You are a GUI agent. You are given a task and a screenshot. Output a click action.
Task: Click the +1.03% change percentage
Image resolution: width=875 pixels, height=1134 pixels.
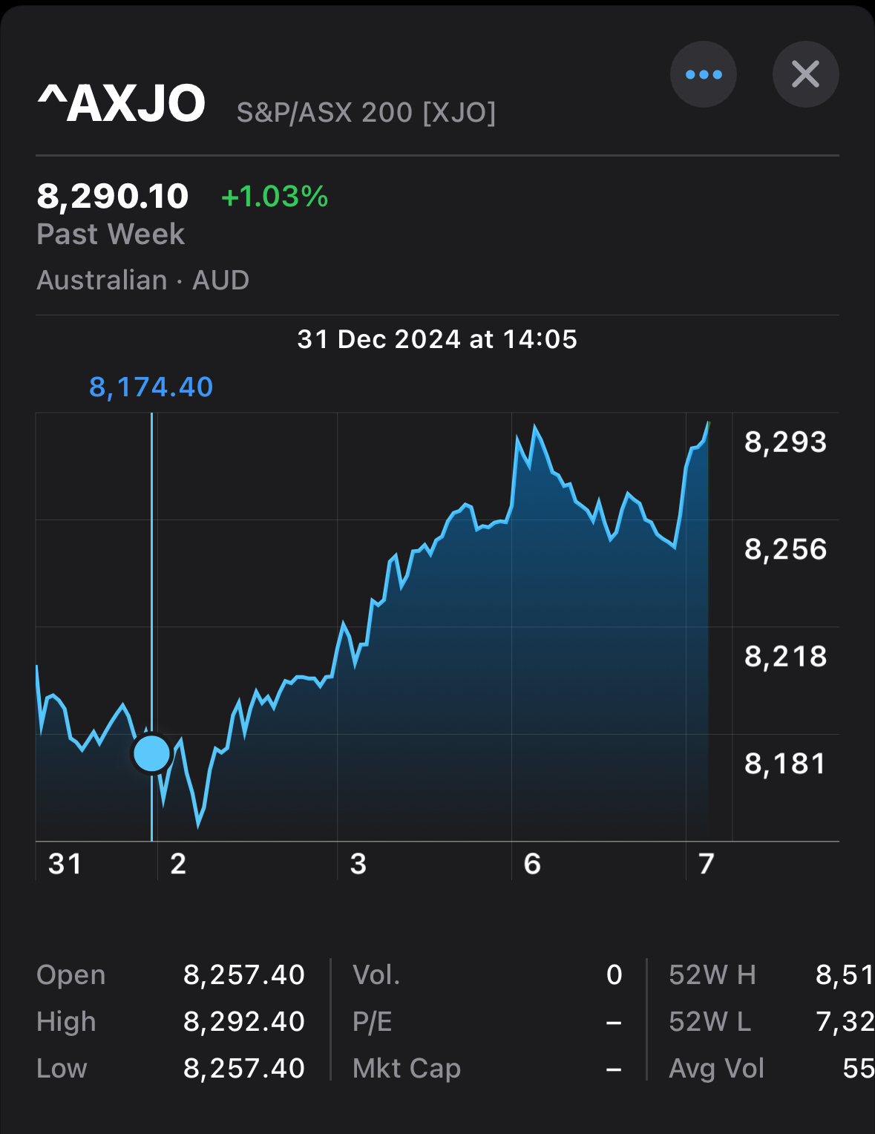[275, 197]
